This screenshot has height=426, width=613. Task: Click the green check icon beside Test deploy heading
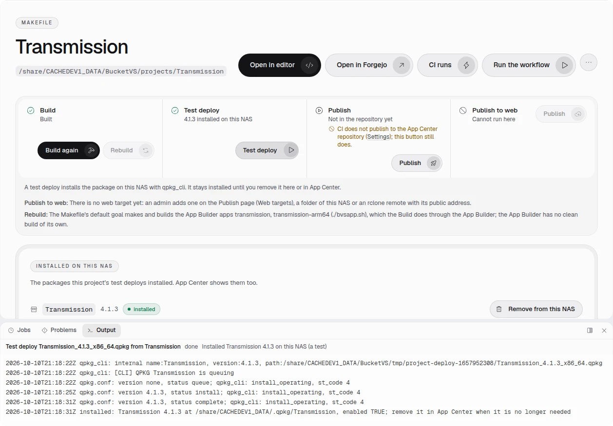click(175, 111)
